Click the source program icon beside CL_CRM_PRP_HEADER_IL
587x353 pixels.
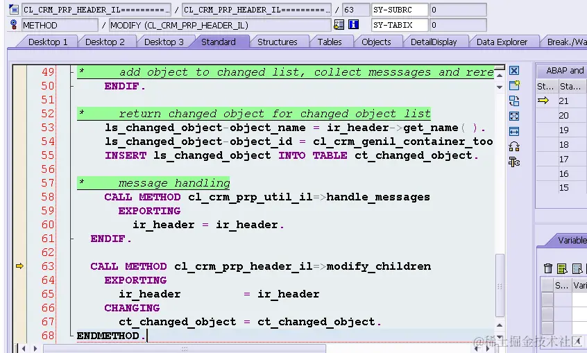tap(14, 9)
